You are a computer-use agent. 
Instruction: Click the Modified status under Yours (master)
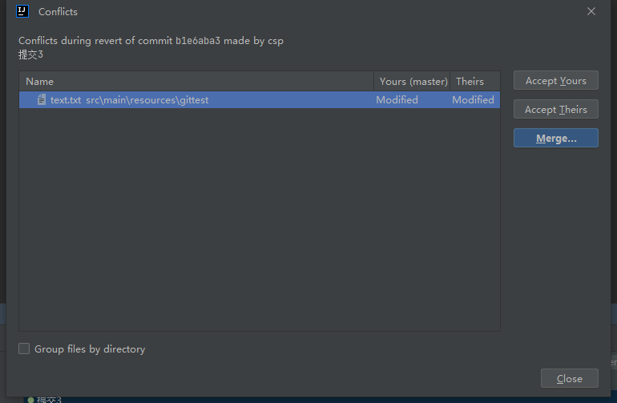[397, 100]
